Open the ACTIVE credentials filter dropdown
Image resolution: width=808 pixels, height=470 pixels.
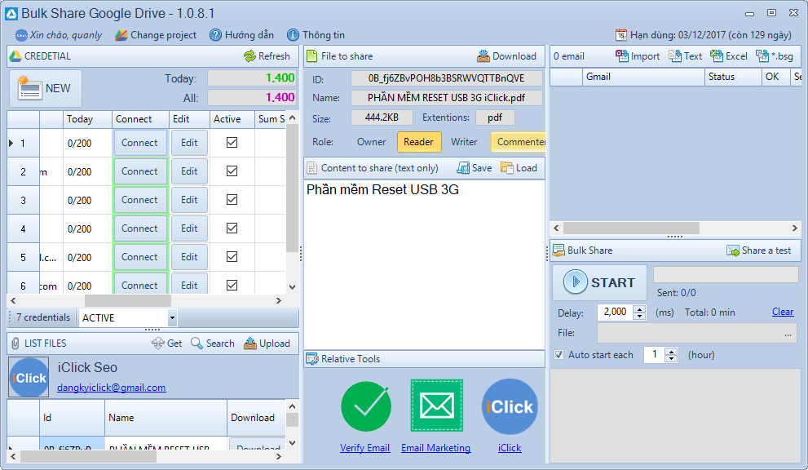[172, 317]
